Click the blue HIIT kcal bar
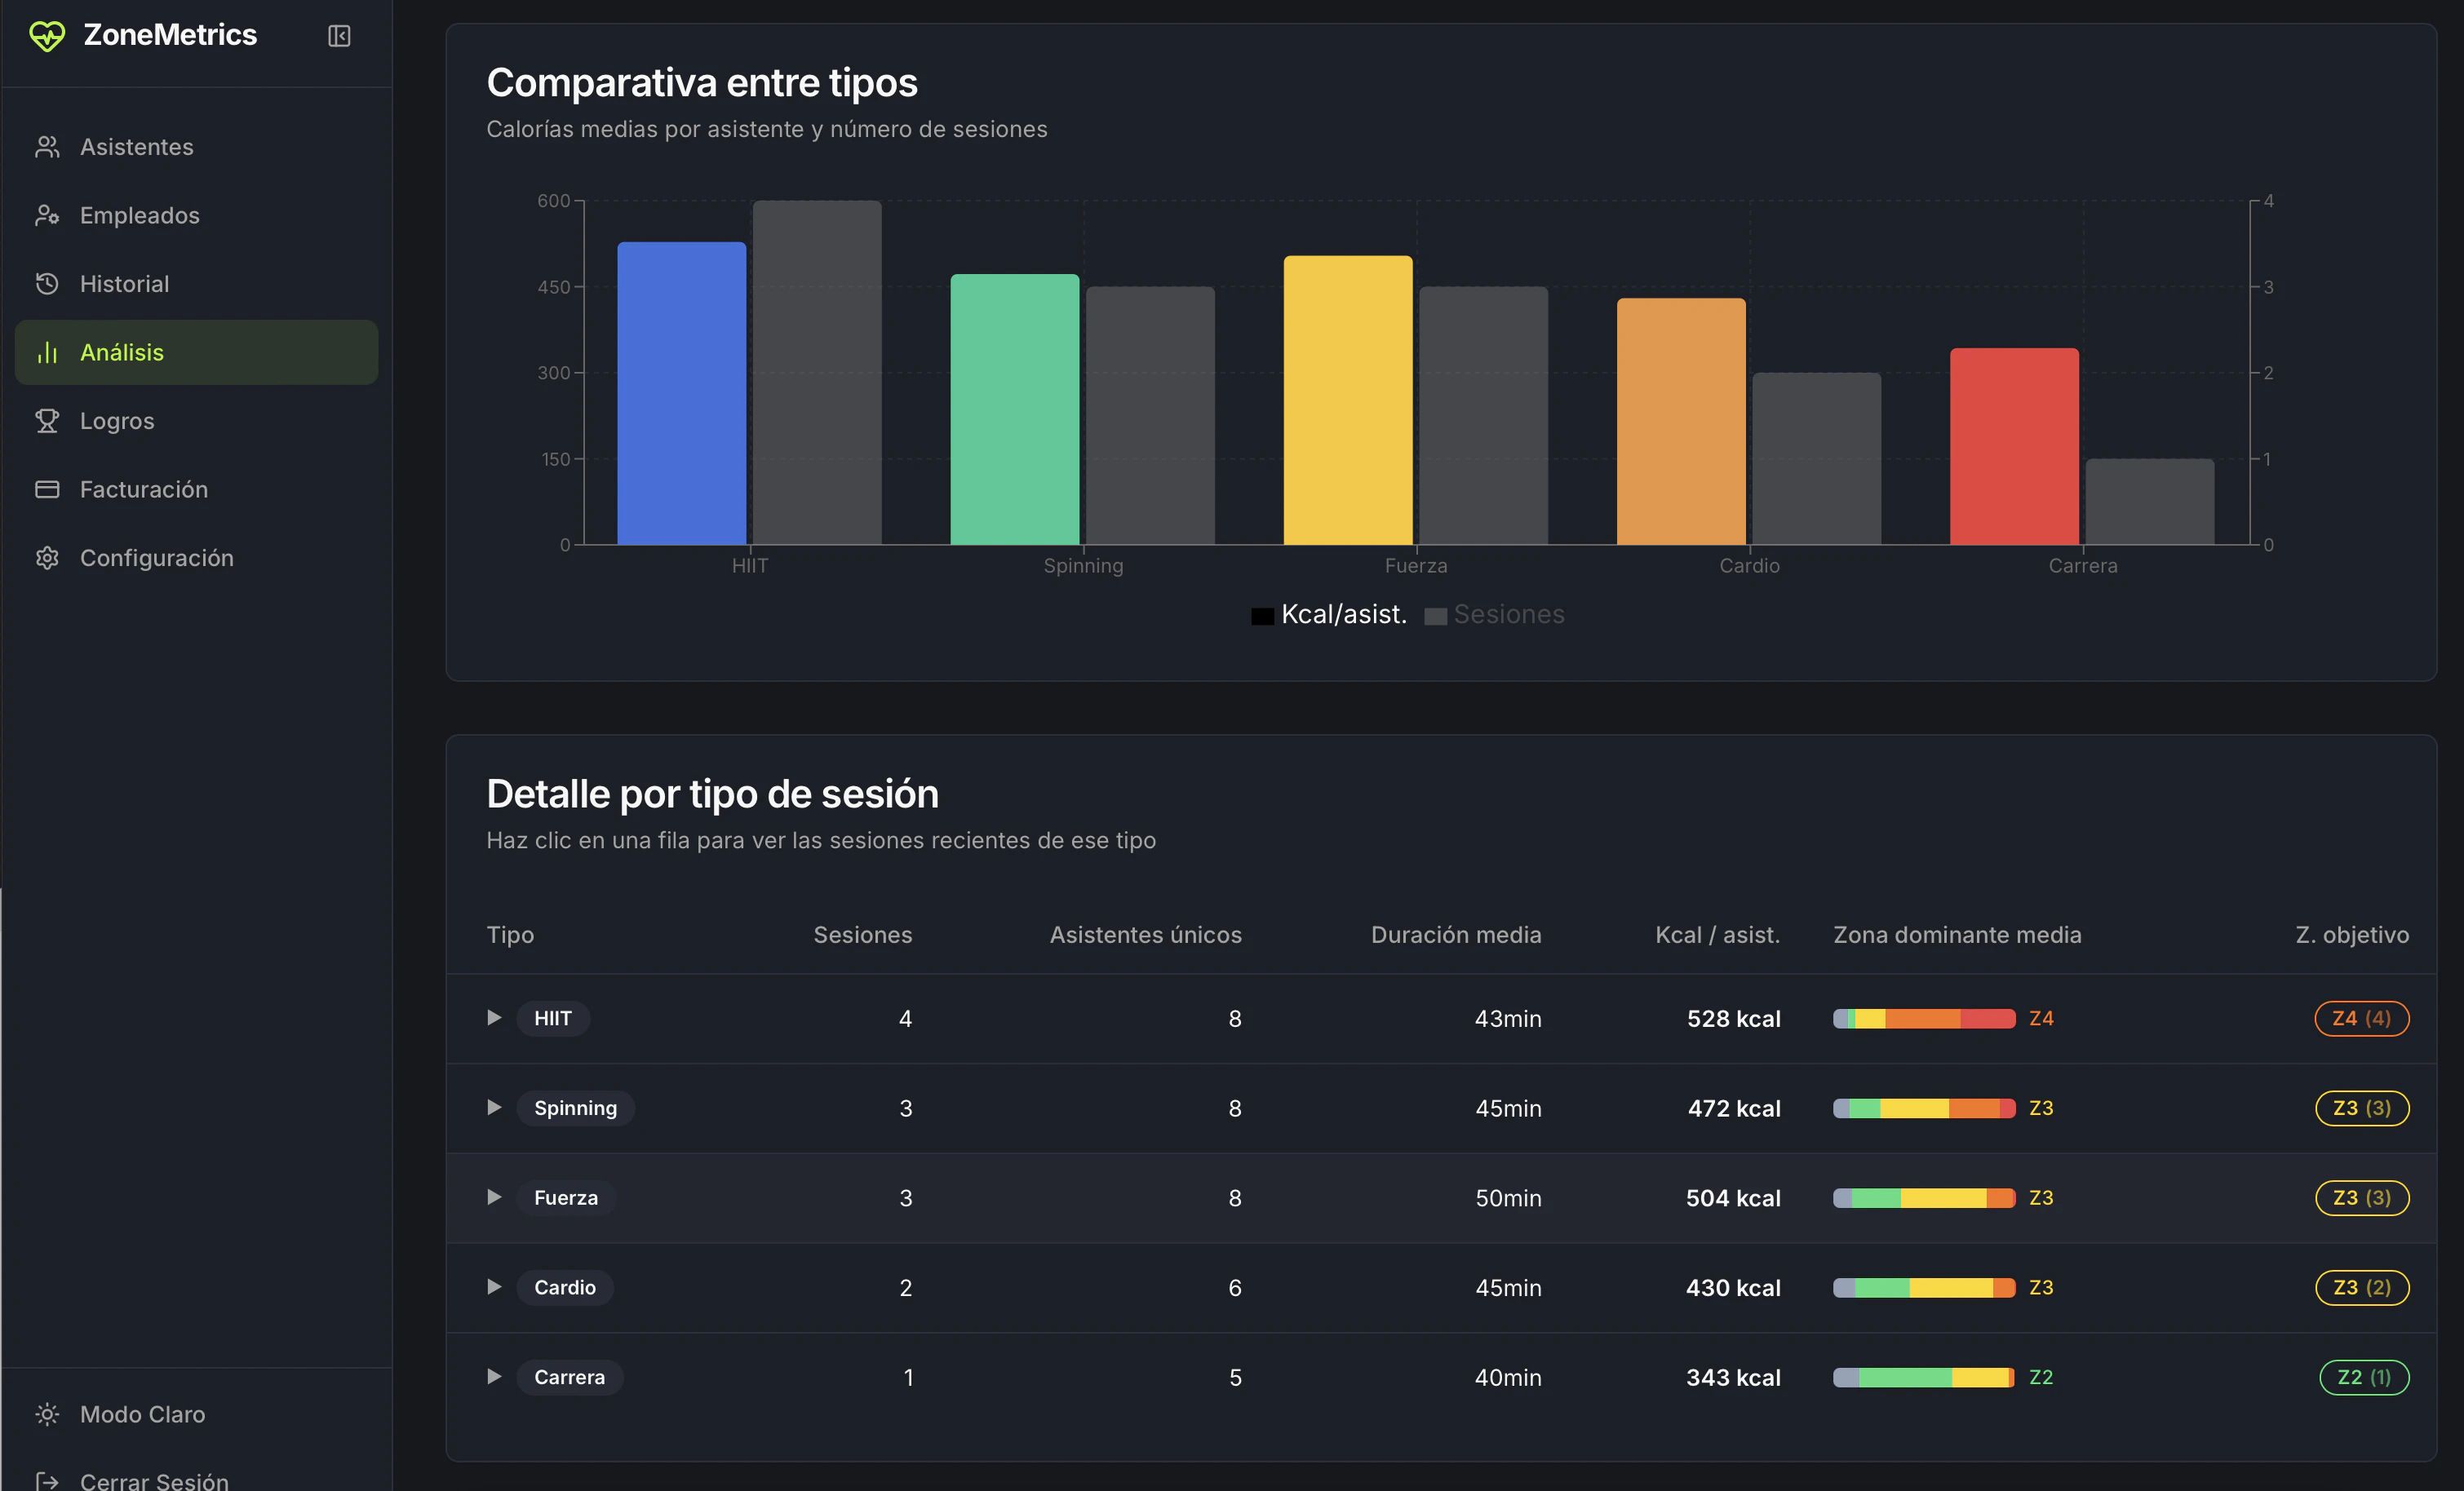This screenshot has height=1491, width=2464. [x=681, y=393]
